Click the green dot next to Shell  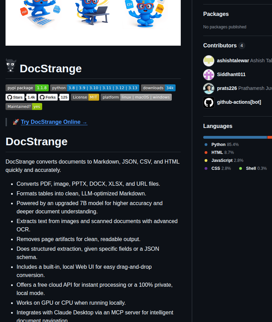coord(241,168)
